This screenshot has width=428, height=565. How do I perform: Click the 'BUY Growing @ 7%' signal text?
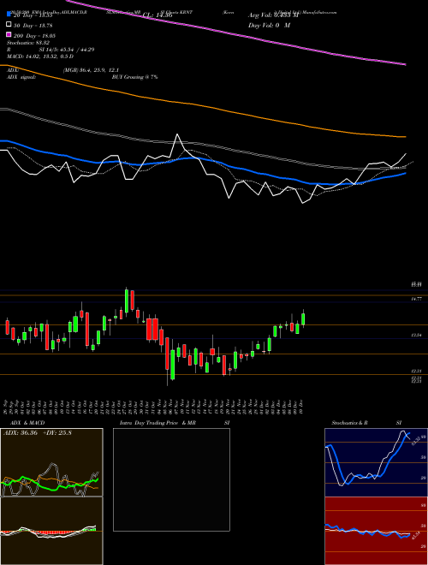click(x=134, y=77)
